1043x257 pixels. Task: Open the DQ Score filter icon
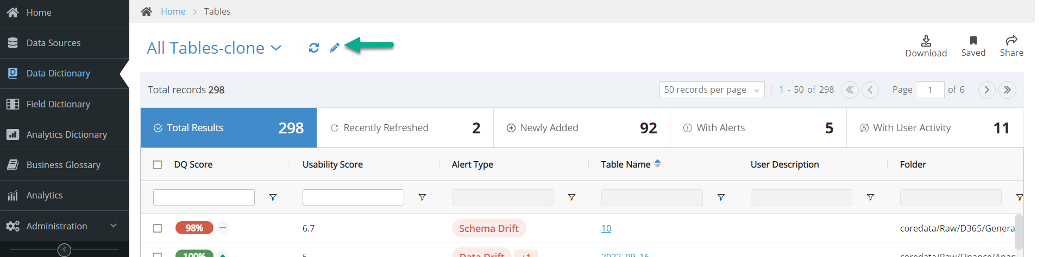coord(273,197)
